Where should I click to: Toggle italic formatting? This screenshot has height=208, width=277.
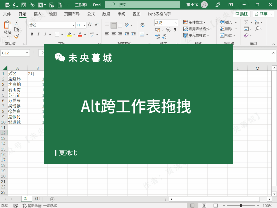coord(38,34)
